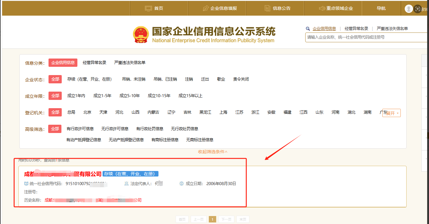Click the 下一页 pagination button
This screenshot has height=224, width=429.
[x=226, y=219]
